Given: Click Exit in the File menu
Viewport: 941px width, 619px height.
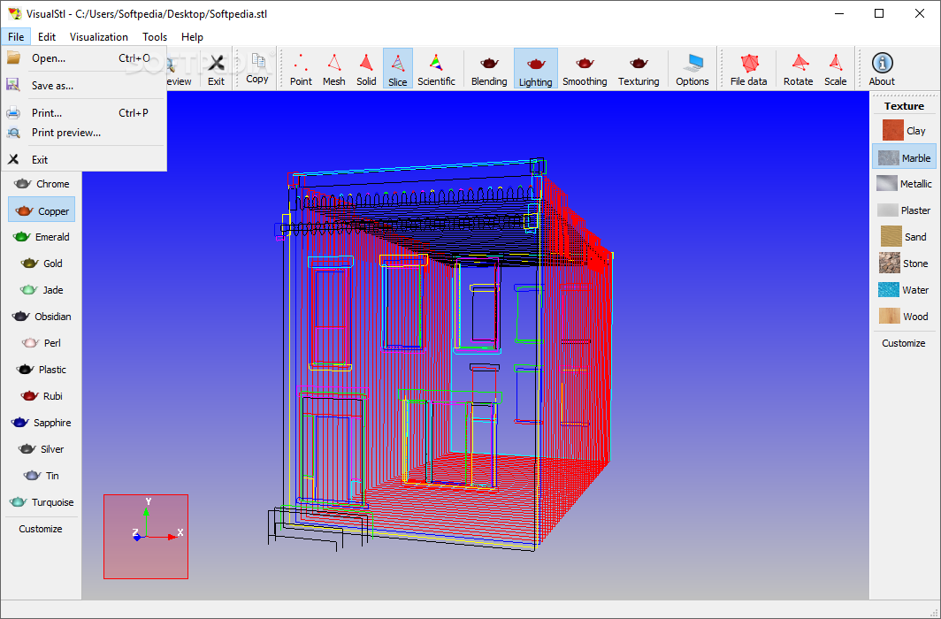Looking at the screenshot, I should [x=84, y=159].
